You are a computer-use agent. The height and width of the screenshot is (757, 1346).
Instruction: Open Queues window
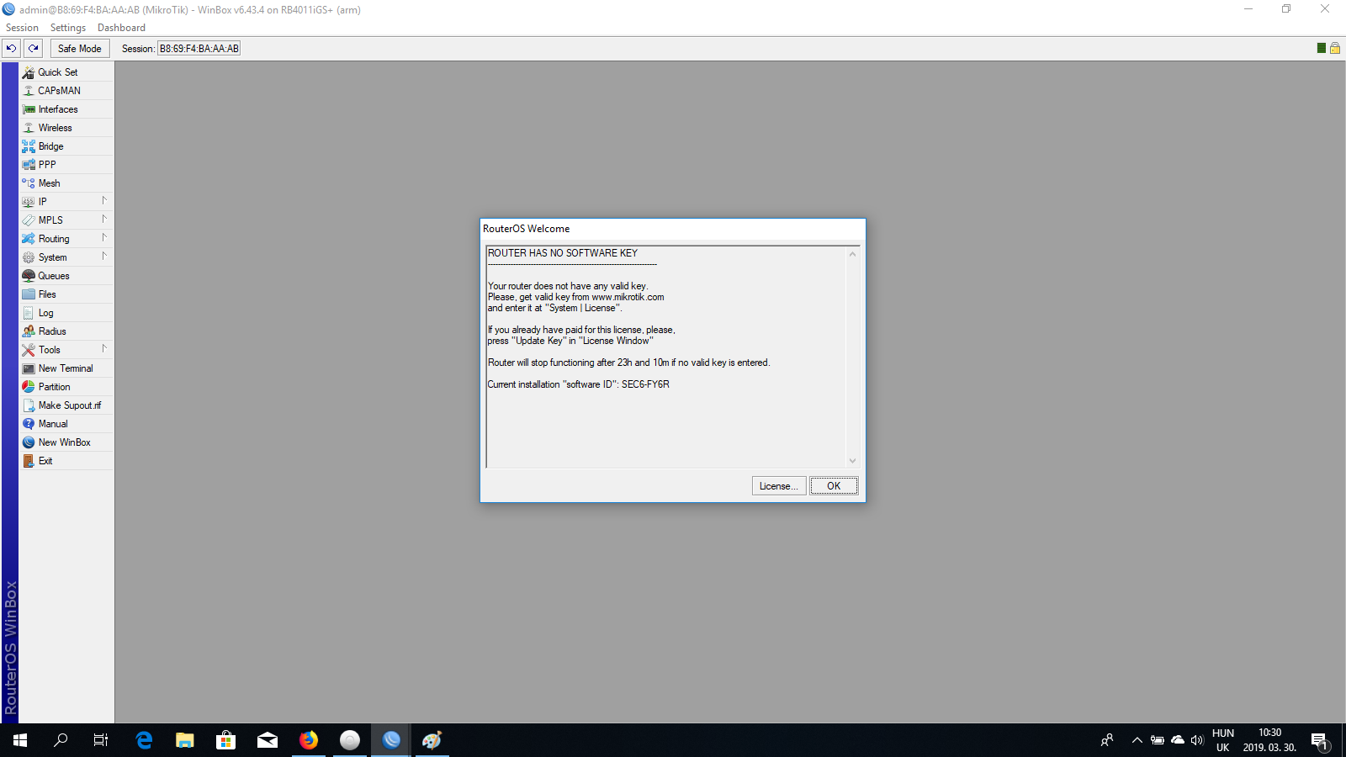(x=66, y=276)
